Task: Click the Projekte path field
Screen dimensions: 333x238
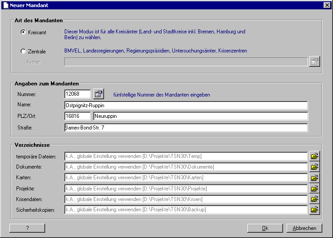Action: click(186, 189)
